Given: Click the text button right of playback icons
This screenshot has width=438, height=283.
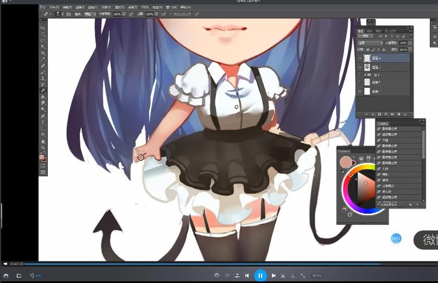Looking at the screenshot, I should 318,276.
